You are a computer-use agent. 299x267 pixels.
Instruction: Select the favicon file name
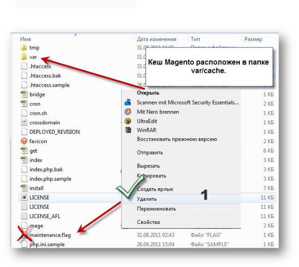click(38, 141)
